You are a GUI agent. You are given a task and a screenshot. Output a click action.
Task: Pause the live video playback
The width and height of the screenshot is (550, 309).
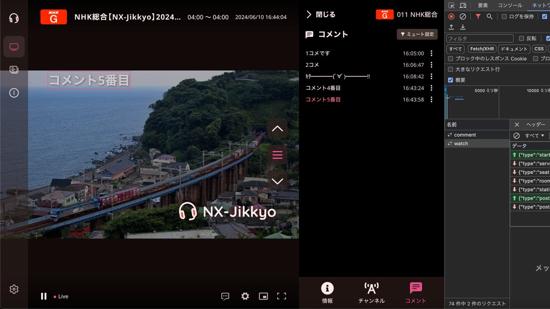coord(44,296)
